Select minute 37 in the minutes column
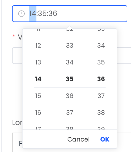The image size is (131, 152). [70, 112]
